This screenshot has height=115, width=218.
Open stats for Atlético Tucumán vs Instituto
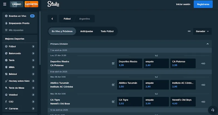click(113, 85)
